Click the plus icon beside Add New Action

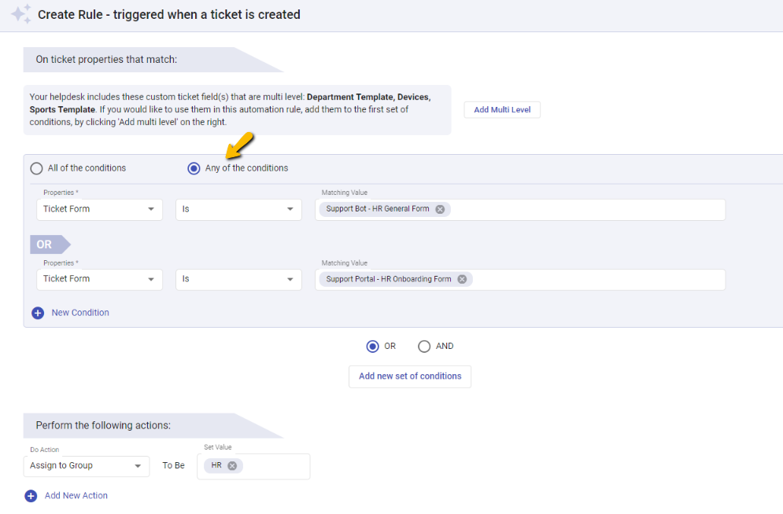[31, 496]
